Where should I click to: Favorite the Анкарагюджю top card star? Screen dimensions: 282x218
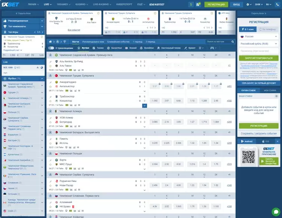pos(155,13)
